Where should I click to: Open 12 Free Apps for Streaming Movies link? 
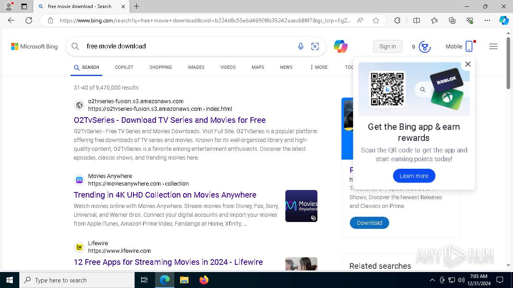(x=168, y=262)
